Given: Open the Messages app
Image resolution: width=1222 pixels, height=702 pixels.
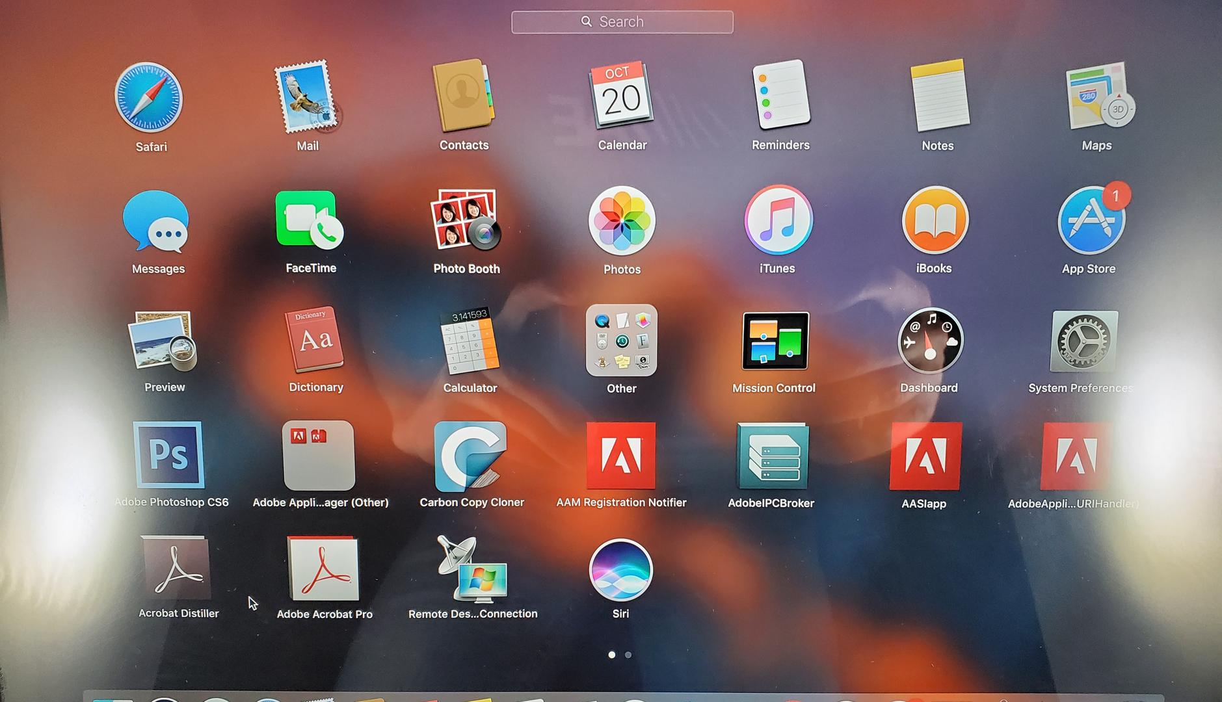Looking at the screenshot, I should coord(156,222).
